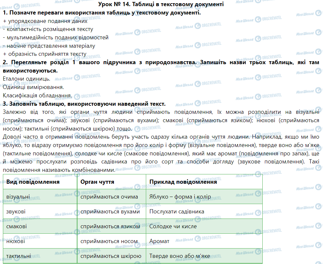This screenshot has width=323, height=264.
Task: Click the line 'Одиниці вимірювання.'
Action: coord(33,87)
